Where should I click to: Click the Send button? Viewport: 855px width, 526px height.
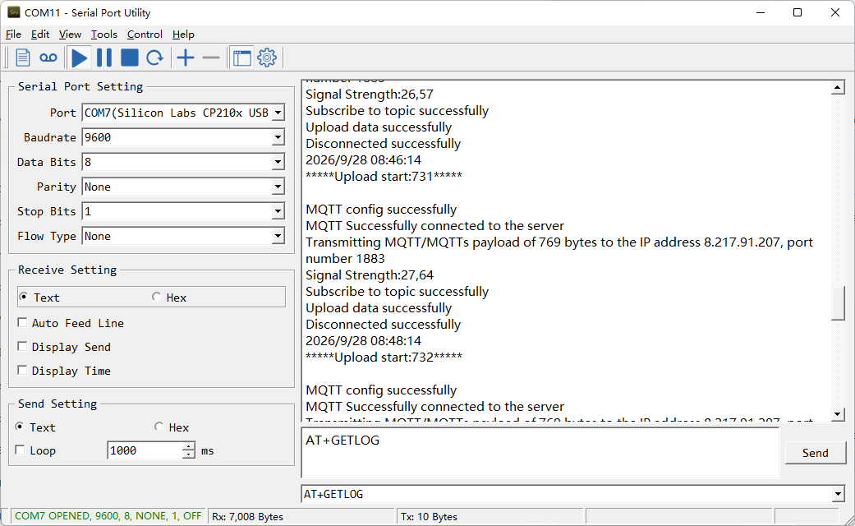[816, 453]
